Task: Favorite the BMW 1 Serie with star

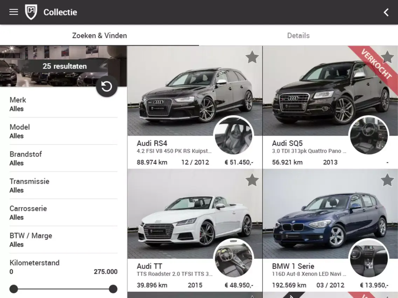Action: (387, 180)
